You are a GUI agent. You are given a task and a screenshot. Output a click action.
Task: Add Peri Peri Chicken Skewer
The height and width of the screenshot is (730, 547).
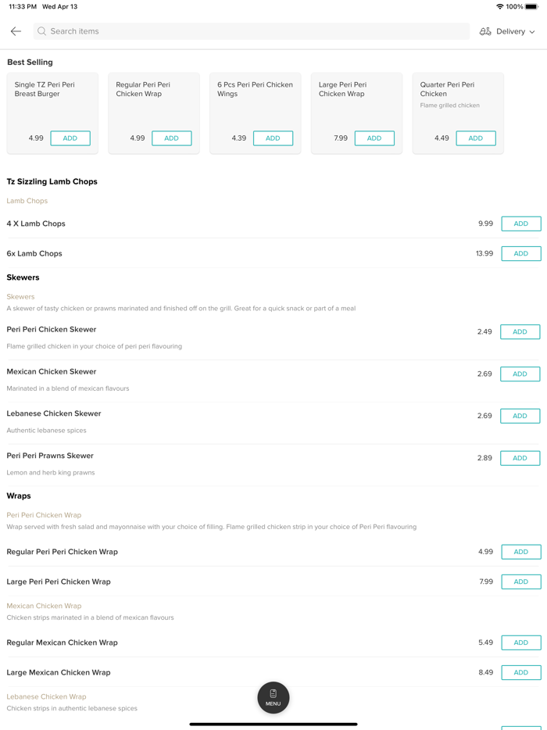click(520, 331)
